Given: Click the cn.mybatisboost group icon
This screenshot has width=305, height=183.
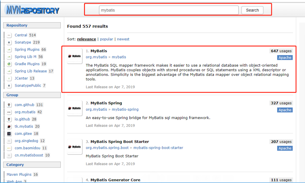Looking at the screenshot, I should (9, 155).
